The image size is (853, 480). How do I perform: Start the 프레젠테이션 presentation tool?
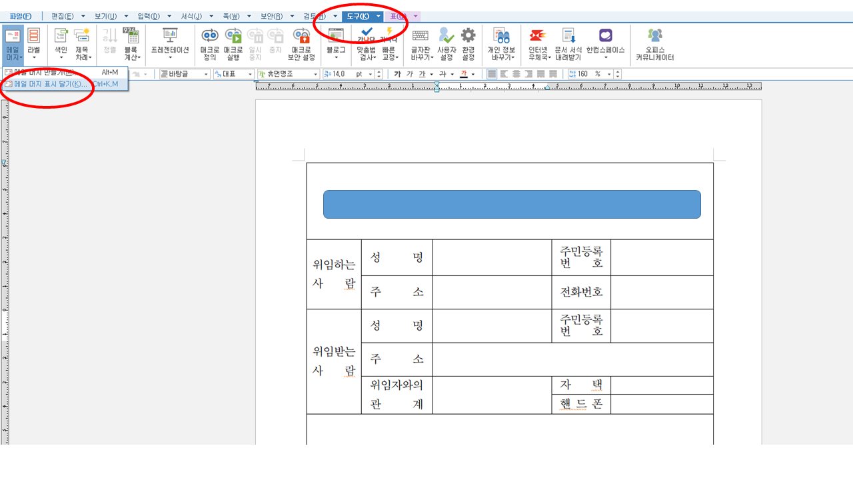pyautogui.click(x=170, y=45)
